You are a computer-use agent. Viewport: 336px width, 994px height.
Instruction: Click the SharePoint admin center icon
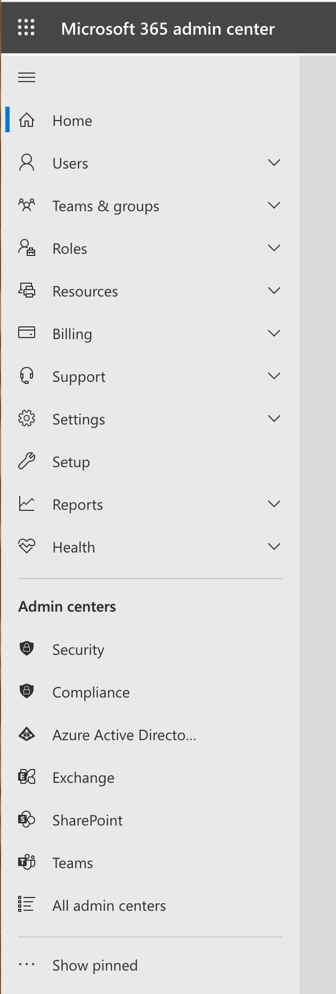click(27, 820)
